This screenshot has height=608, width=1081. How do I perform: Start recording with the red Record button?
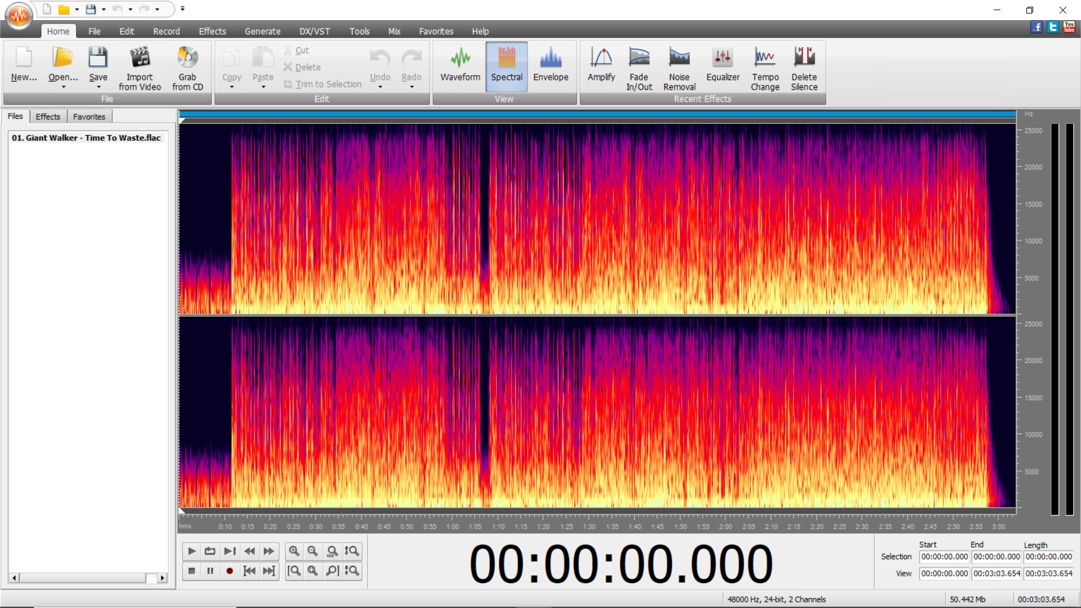230,571
